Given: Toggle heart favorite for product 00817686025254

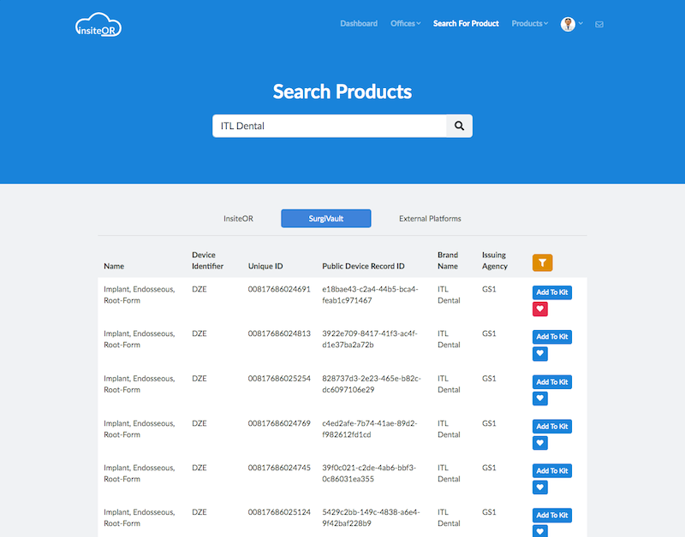Looking at the screenshot, I should pos(540,398).
